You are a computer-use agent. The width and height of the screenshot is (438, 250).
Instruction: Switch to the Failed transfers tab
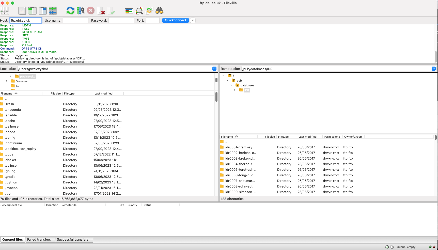(x=39, y=239)
